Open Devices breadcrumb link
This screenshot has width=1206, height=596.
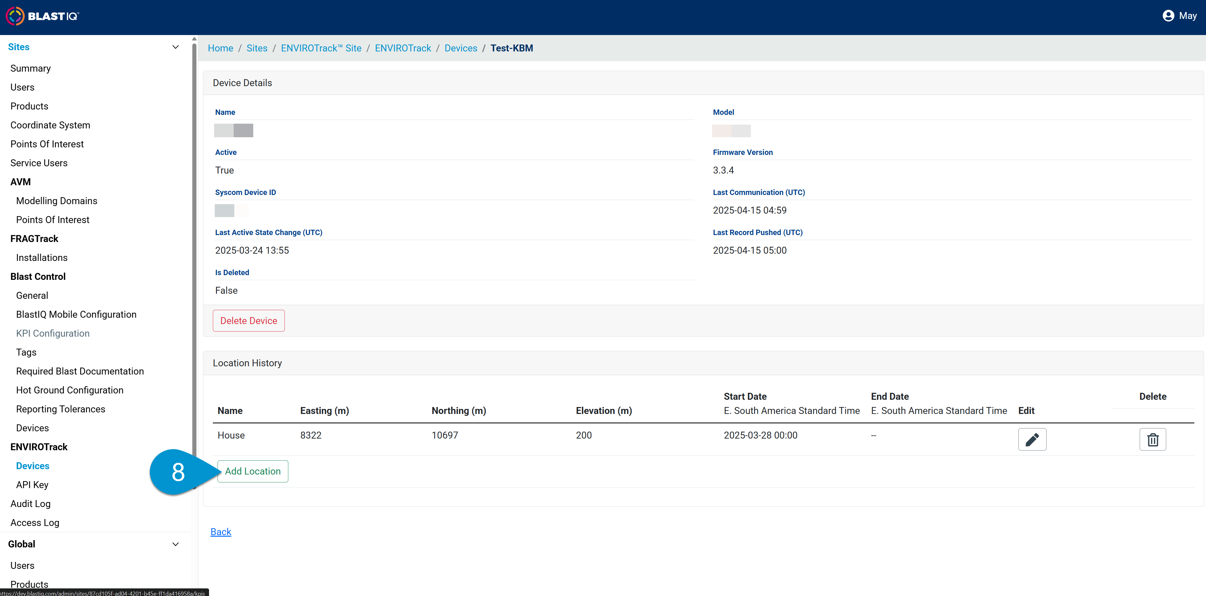461,48
